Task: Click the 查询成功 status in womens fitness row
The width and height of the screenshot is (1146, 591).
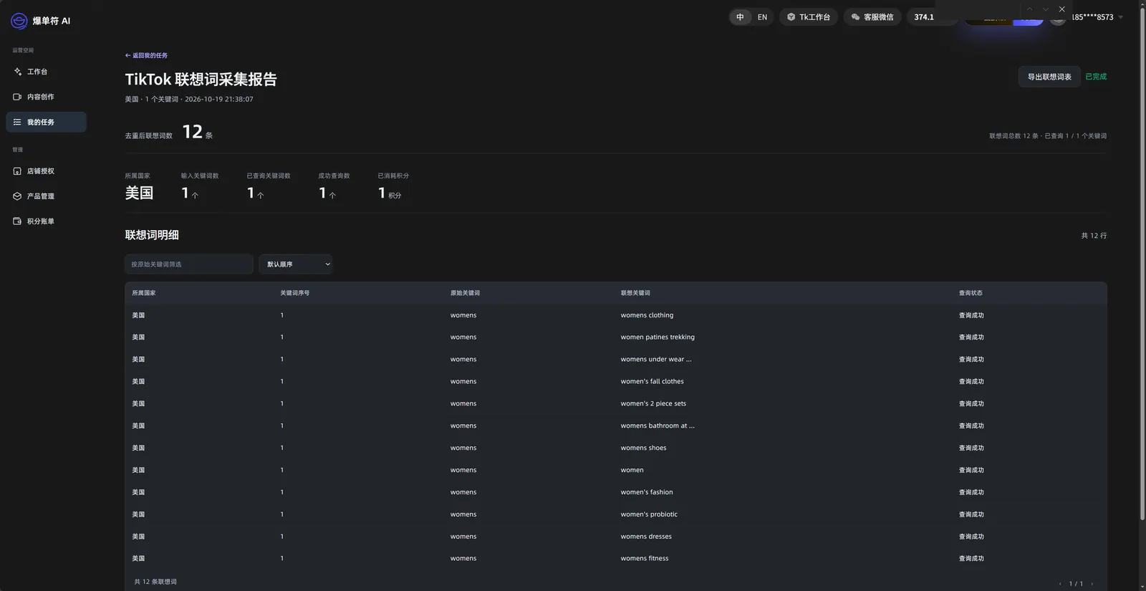Action: [x=971, y=559]
